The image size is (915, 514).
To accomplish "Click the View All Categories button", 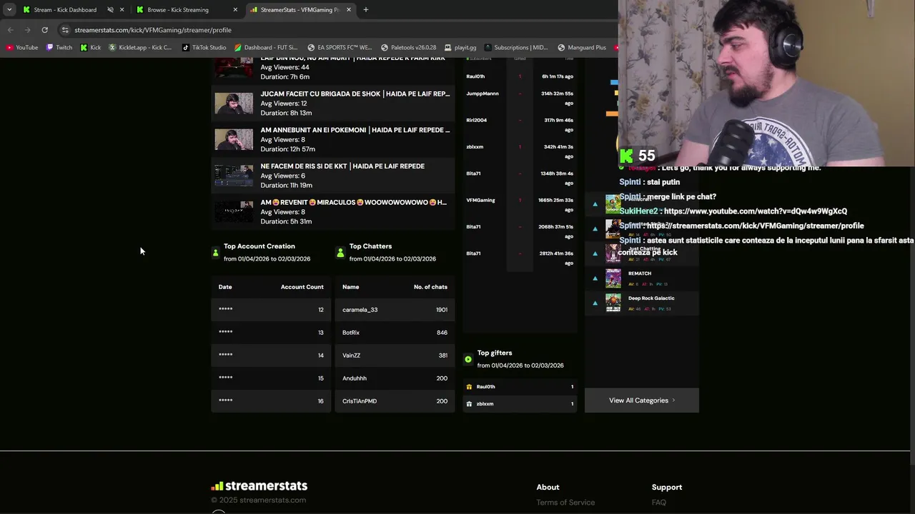I will [642, 400].
